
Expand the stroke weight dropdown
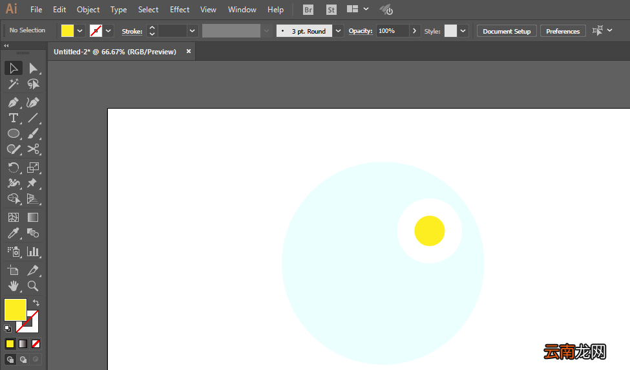(193, 31)
